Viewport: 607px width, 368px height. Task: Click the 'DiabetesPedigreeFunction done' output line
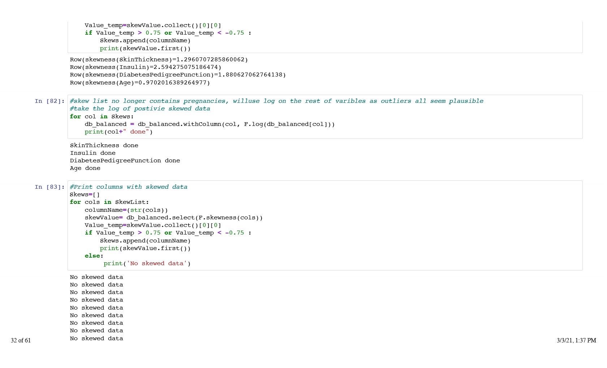tap(125, 161)
